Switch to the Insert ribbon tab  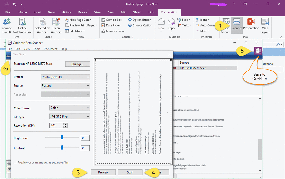[37, 12]
